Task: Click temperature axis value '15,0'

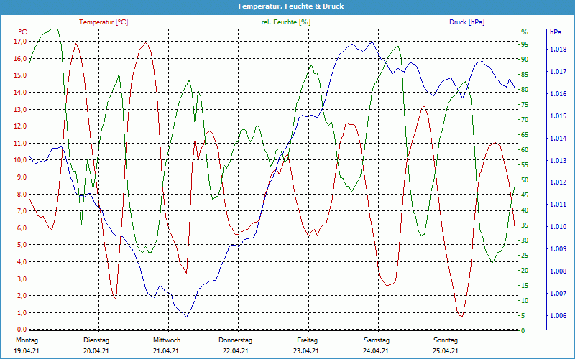Action: pyautogui.click(x=20, y=75)
